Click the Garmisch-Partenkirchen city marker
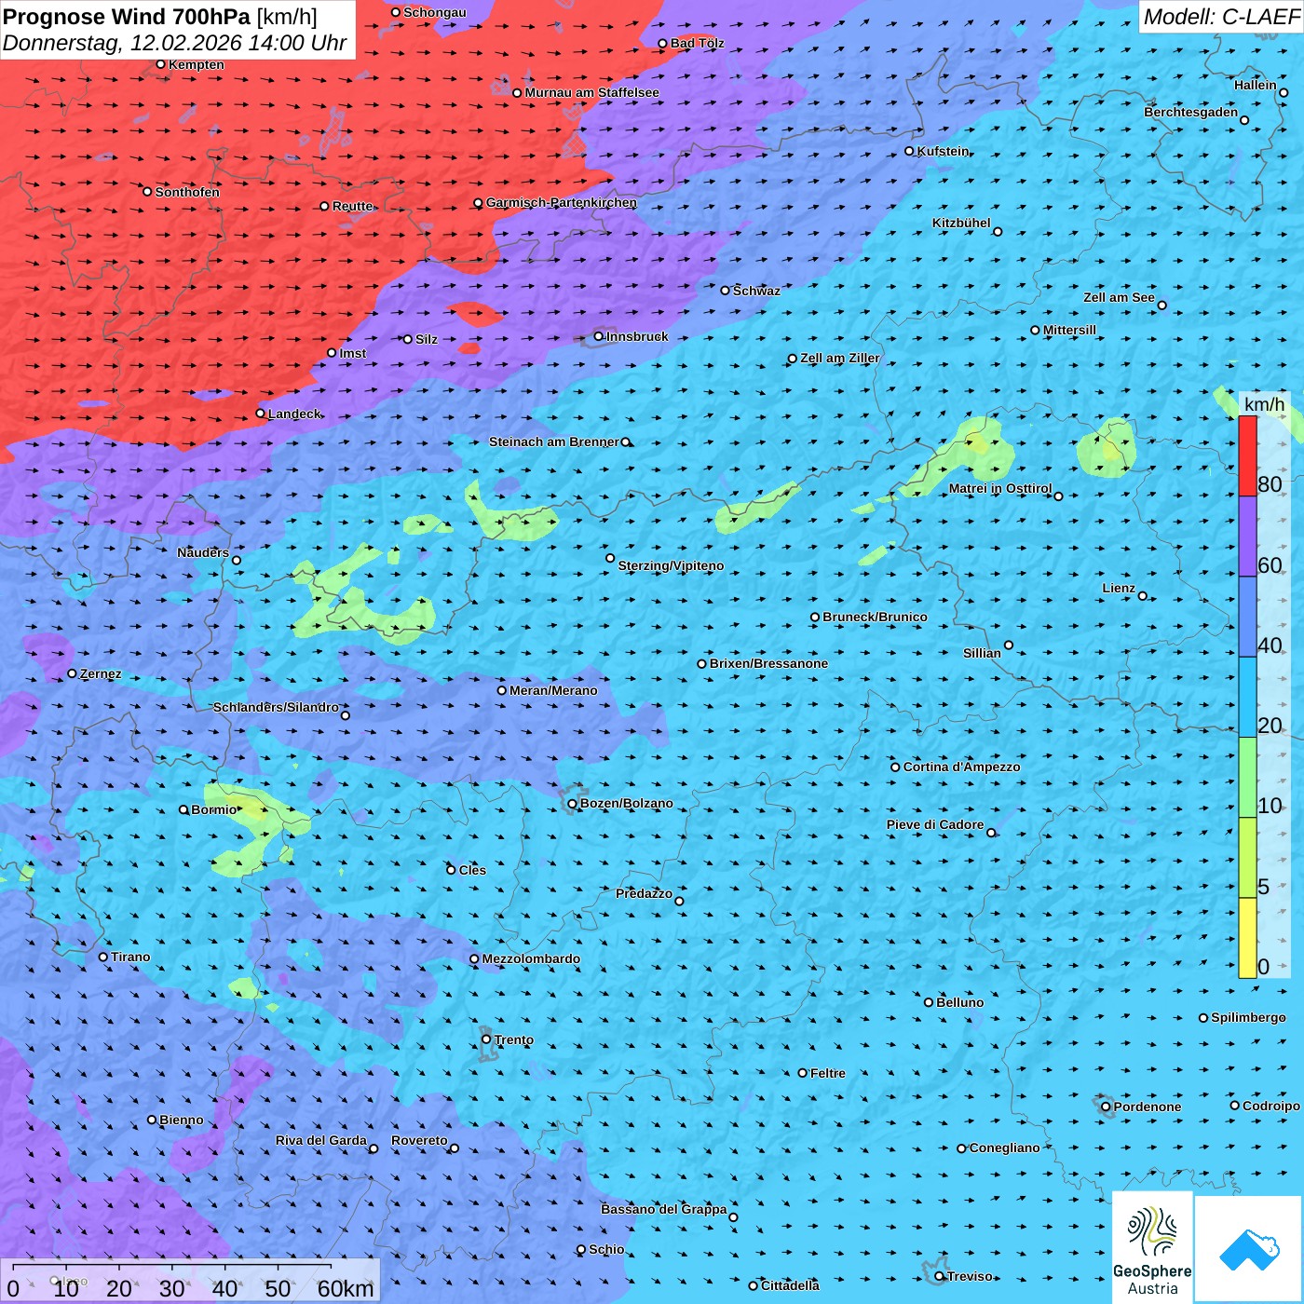Screen dimensions: 1304x1304 pos(478,203)
